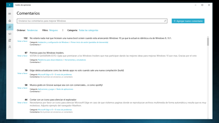Screen dimensions: 219x123
Task: Open Microsoft Edge e IE link under the silenciar el explorador feedback
Action: (x=45, y=110)
